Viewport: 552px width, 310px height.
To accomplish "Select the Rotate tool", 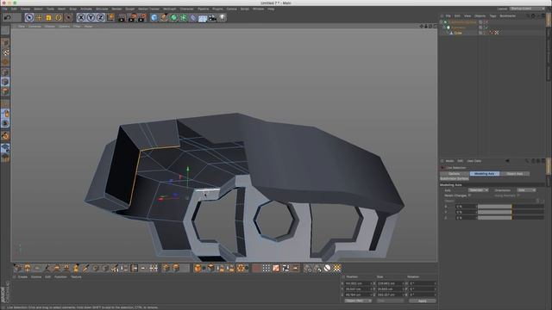I will [x=59, y=17].
